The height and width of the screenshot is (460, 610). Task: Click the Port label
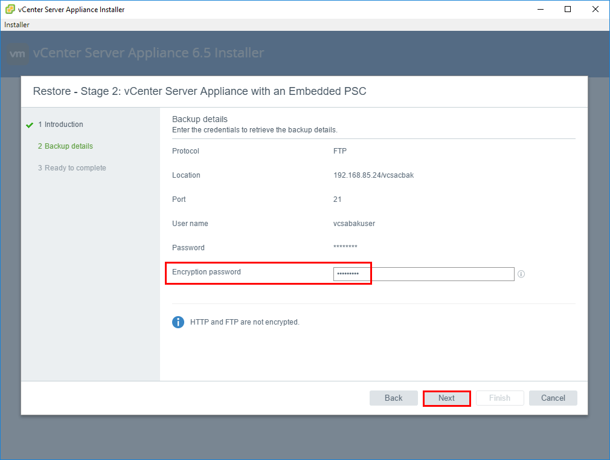(x=179, y=199)
